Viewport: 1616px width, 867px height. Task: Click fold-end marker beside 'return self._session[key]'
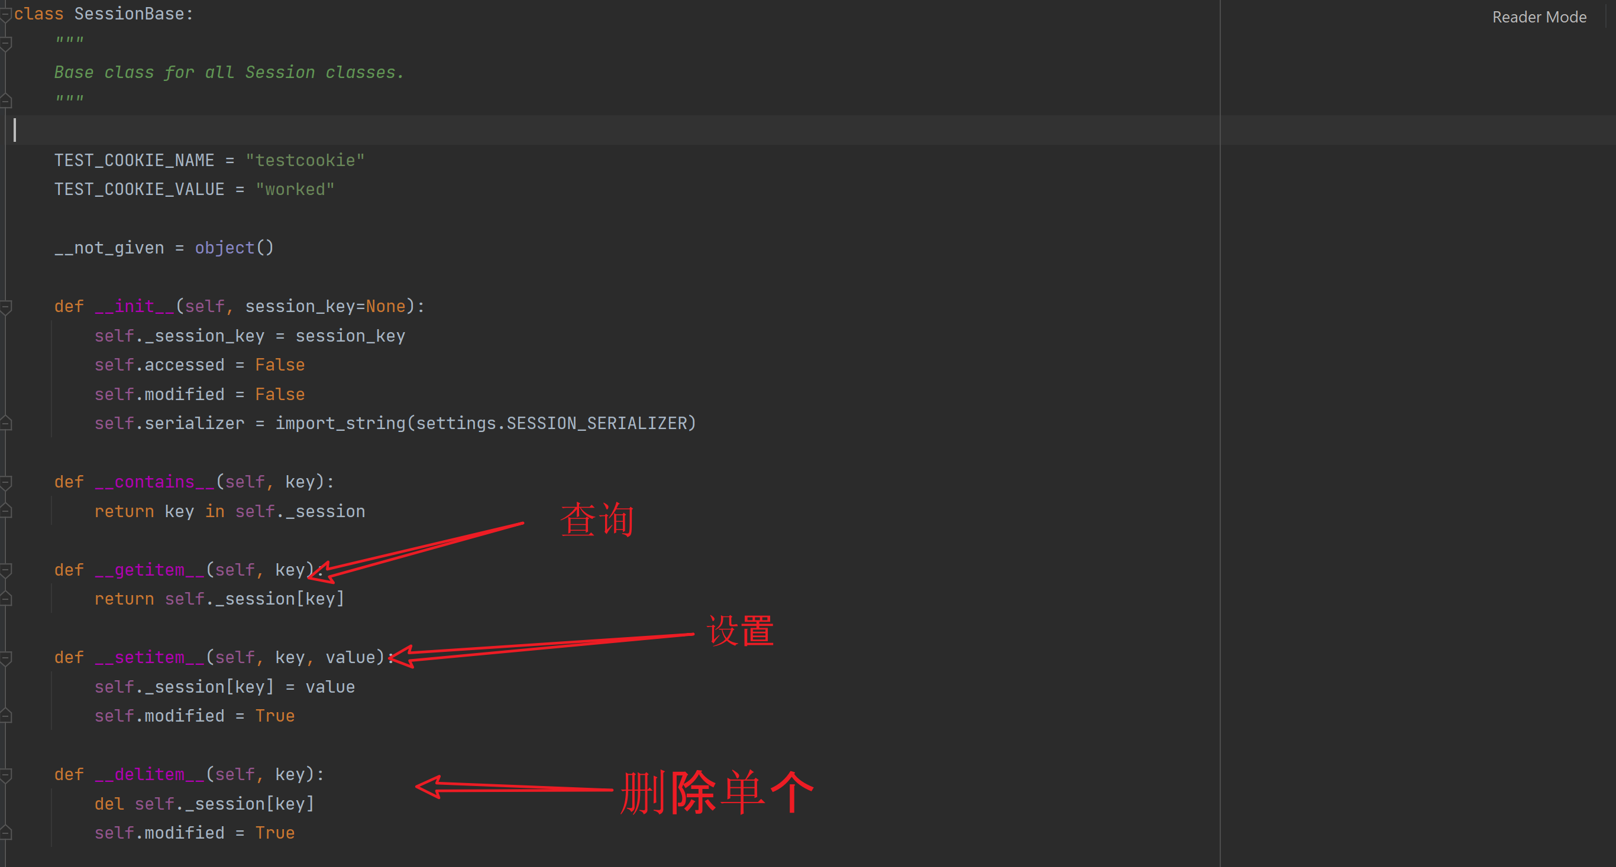[7, 599]
